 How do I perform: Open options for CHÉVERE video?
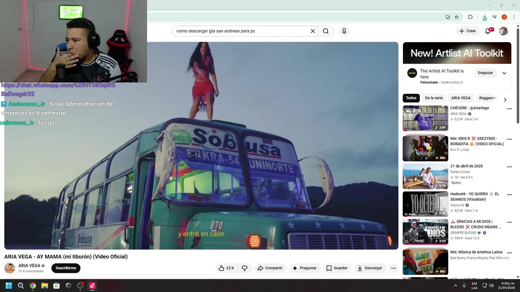pyautogui.click(x=509, y=109)
